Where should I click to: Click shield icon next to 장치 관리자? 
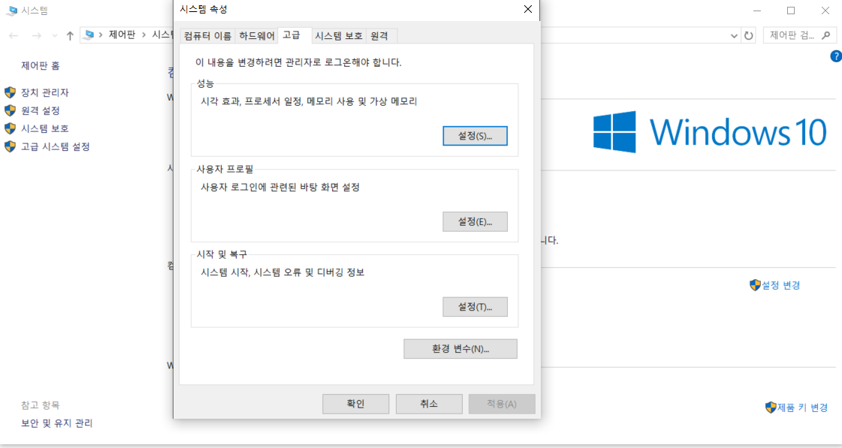click(x=11, y=92)
